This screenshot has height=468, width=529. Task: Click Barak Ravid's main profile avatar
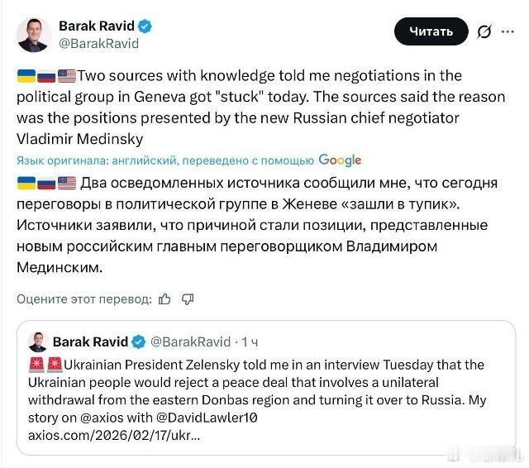(34, 33)
